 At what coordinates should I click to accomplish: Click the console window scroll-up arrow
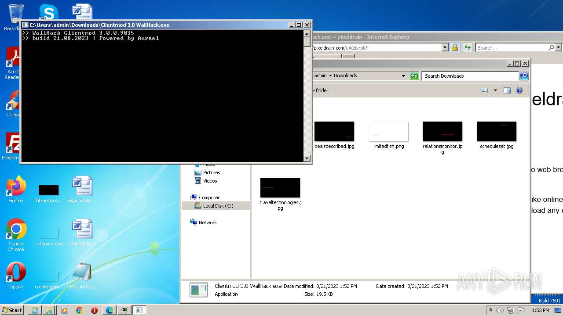307,33
